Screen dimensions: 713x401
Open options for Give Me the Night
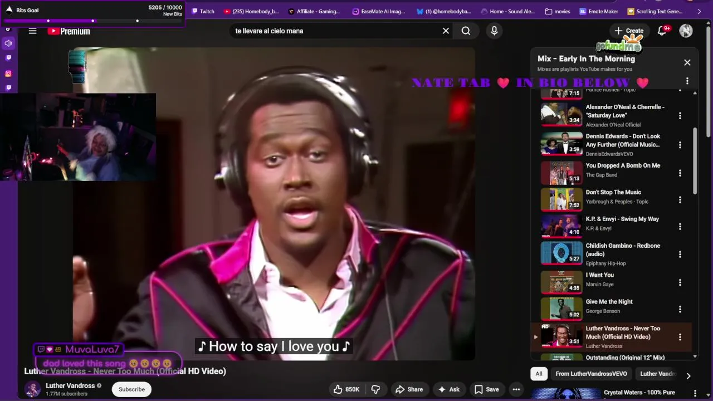[x=680, y=309]
